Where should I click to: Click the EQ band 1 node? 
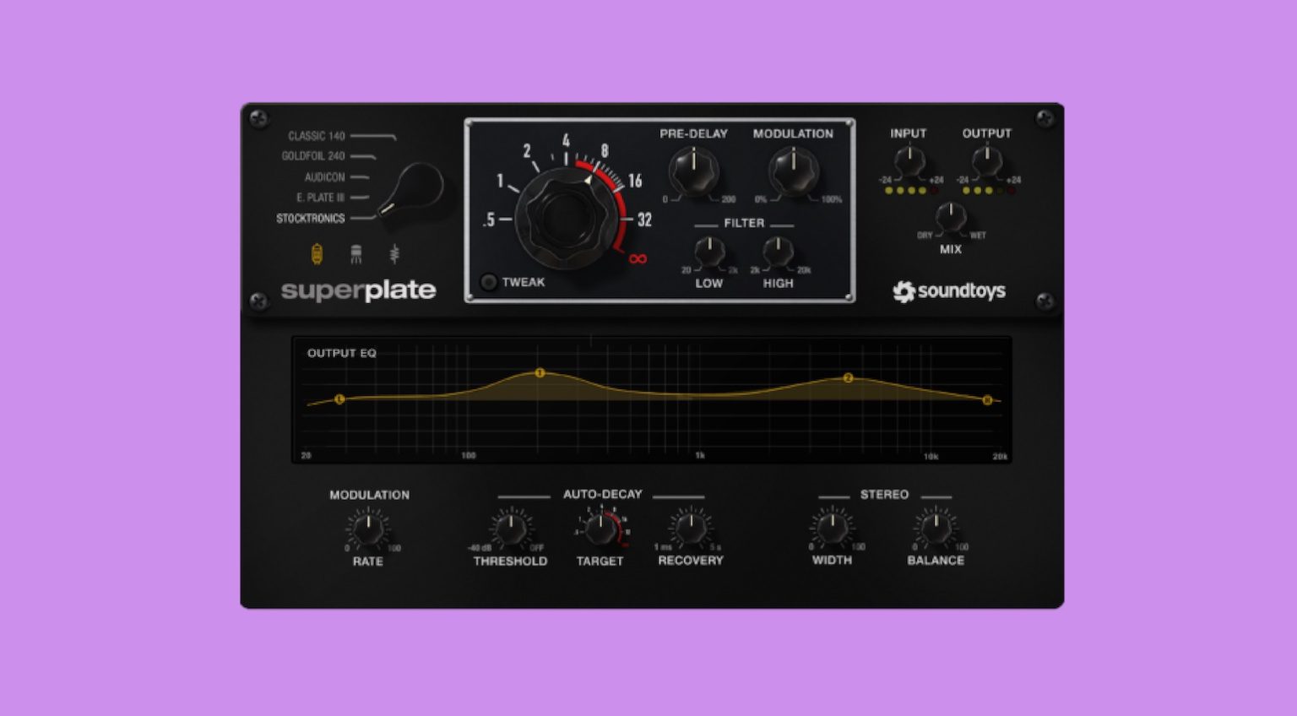[x=540, y=372]
